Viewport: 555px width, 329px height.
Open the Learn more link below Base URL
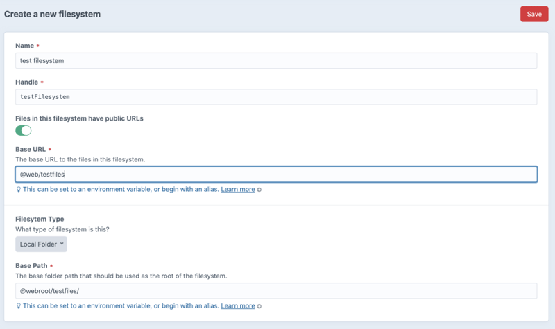238,189
